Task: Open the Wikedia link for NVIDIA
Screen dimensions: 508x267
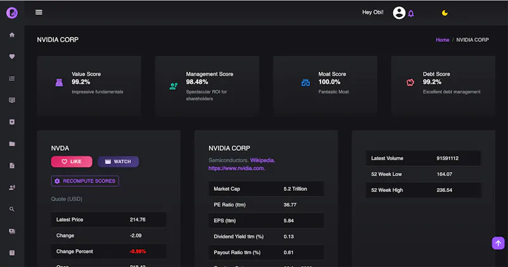Action: pyautogui.click(x=262, y=160)
